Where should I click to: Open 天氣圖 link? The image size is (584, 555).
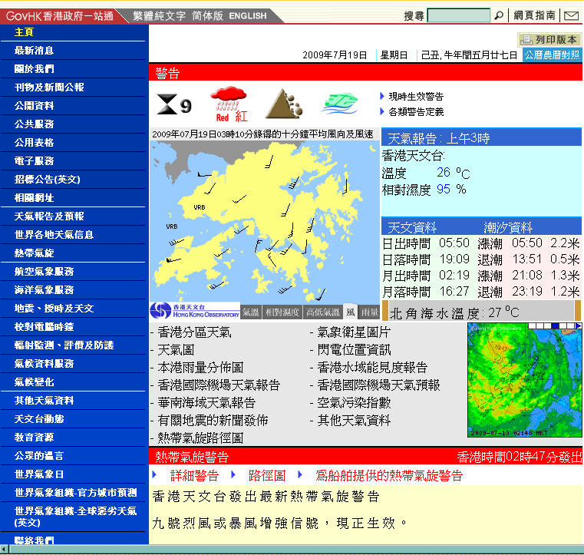coord(176,350)
